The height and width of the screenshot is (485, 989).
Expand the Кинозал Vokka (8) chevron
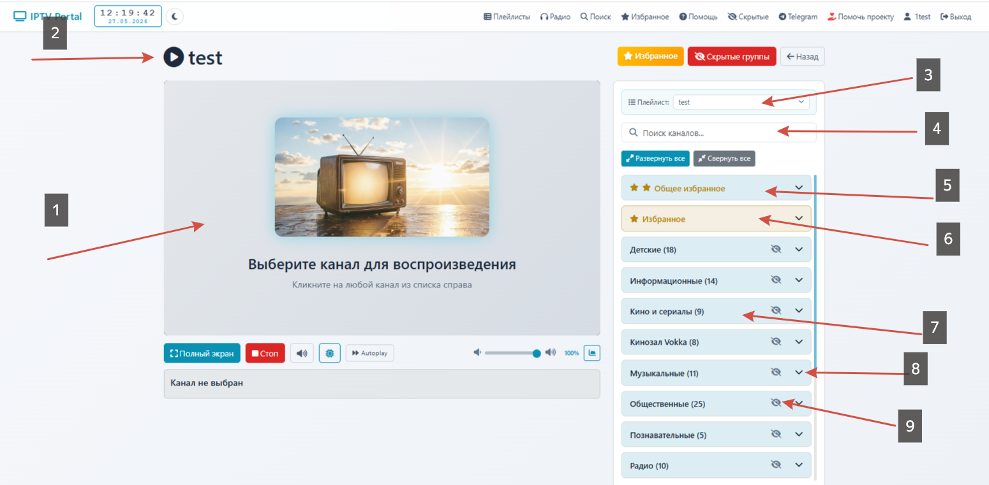coord(799,342)
